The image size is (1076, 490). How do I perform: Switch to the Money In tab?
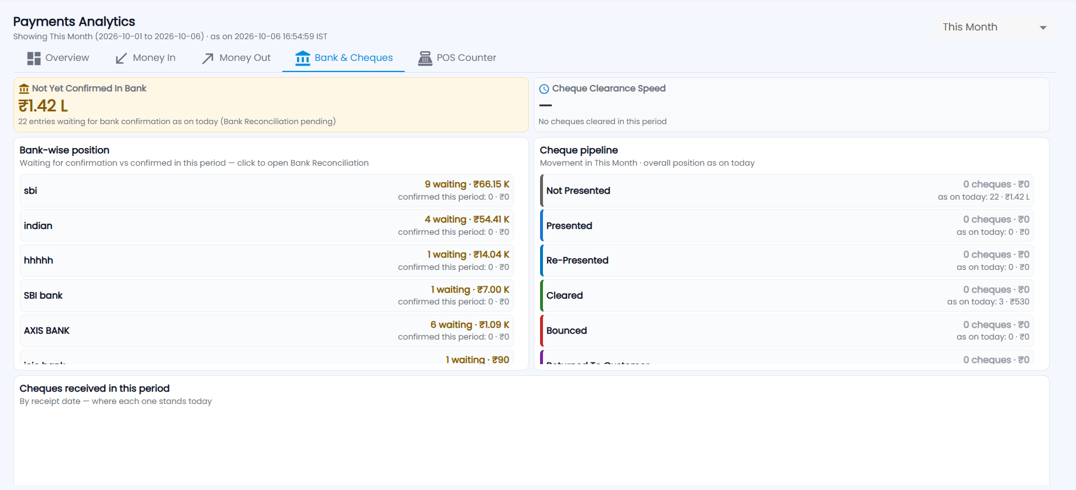tap(145, 58)
